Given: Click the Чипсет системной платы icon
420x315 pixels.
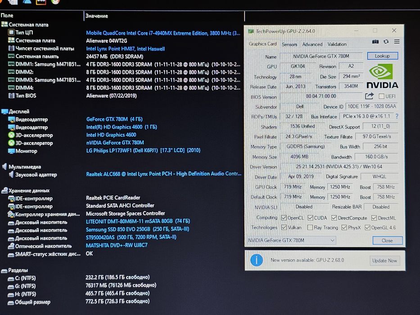Looking at the screenshot, I should tap(11, 49).
